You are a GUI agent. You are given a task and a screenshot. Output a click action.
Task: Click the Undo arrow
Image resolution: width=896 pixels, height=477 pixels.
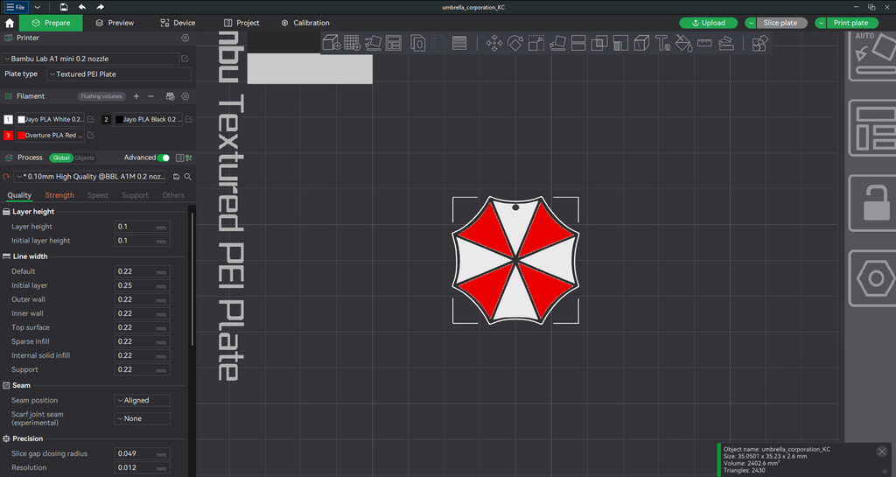[82, 7]
